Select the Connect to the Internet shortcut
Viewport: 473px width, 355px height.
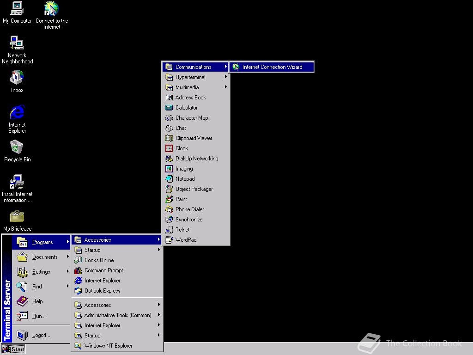click(x=52, y=15)
